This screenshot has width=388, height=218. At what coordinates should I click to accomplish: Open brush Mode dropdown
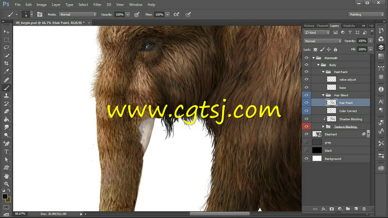(78, 15)
